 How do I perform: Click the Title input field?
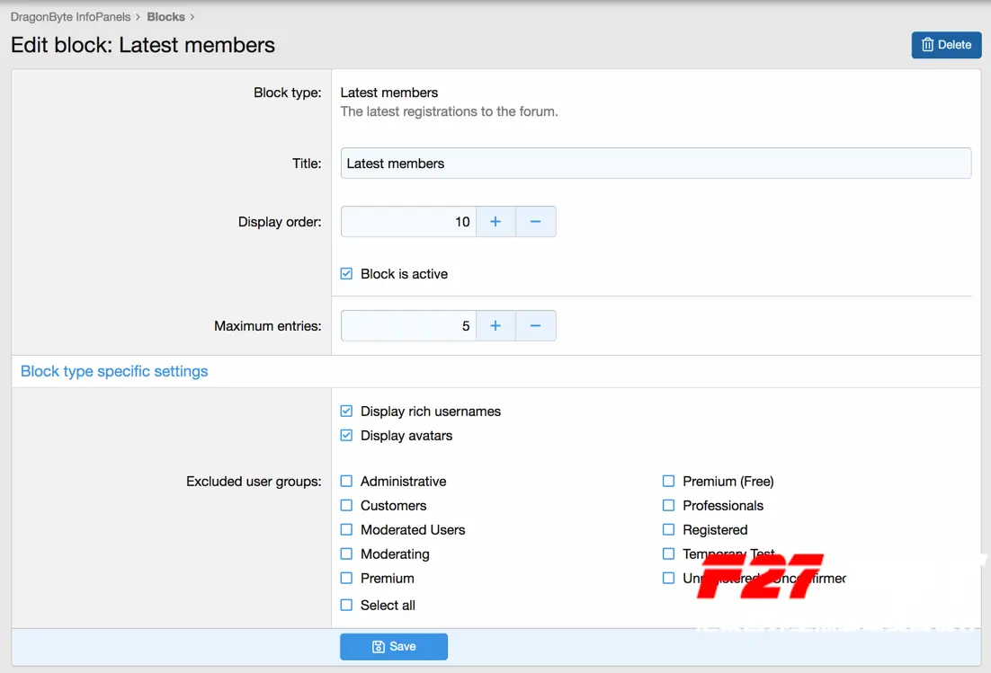pos(656,164)
